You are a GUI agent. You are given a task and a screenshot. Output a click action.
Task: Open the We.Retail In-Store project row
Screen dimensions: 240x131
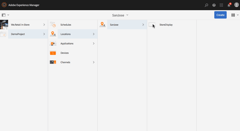point(24,25)
